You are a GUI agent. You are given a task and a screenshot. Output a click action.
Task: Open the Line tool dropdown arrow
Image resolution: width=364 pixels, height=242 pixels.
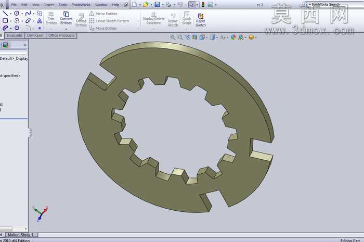pos(11,14)
